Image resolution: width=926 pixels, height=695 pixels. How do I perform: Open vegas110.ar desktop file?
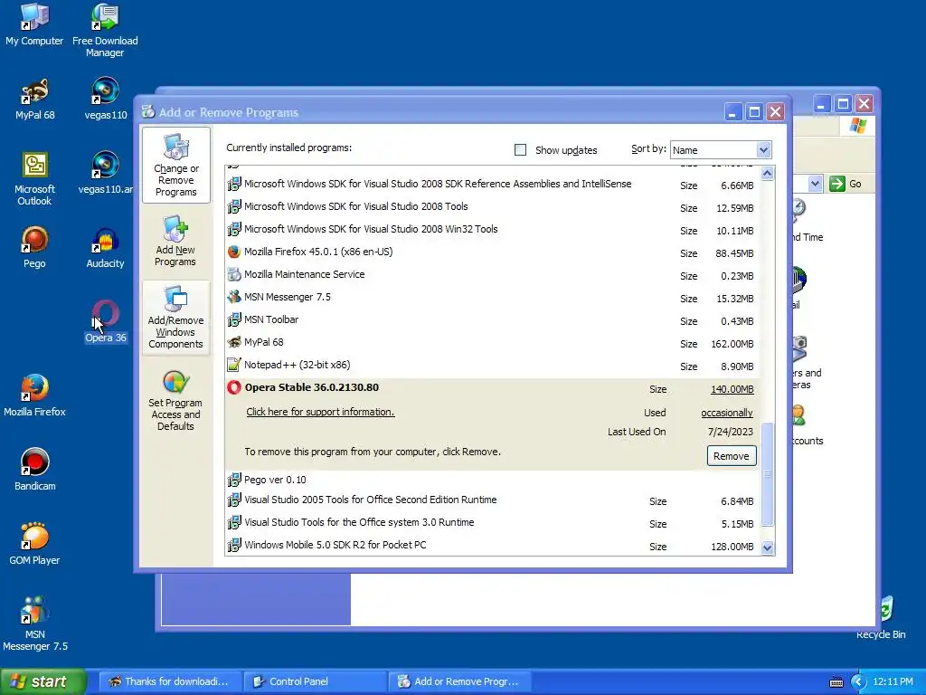105,173
